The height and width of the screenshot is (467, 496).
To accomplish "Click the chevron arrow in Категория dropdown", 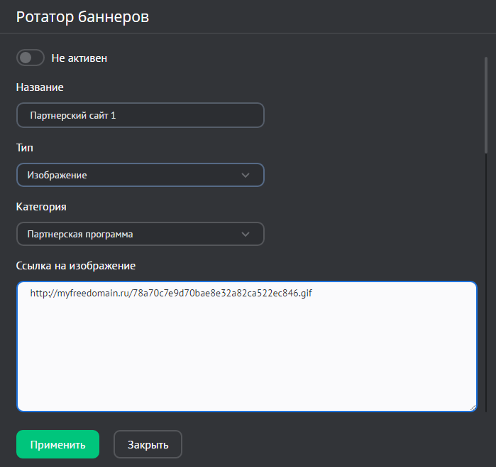I will click(246, 234).
